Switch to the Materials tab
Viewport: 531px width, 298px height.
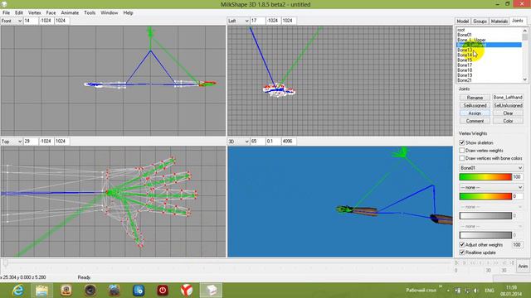click(499, 21)
